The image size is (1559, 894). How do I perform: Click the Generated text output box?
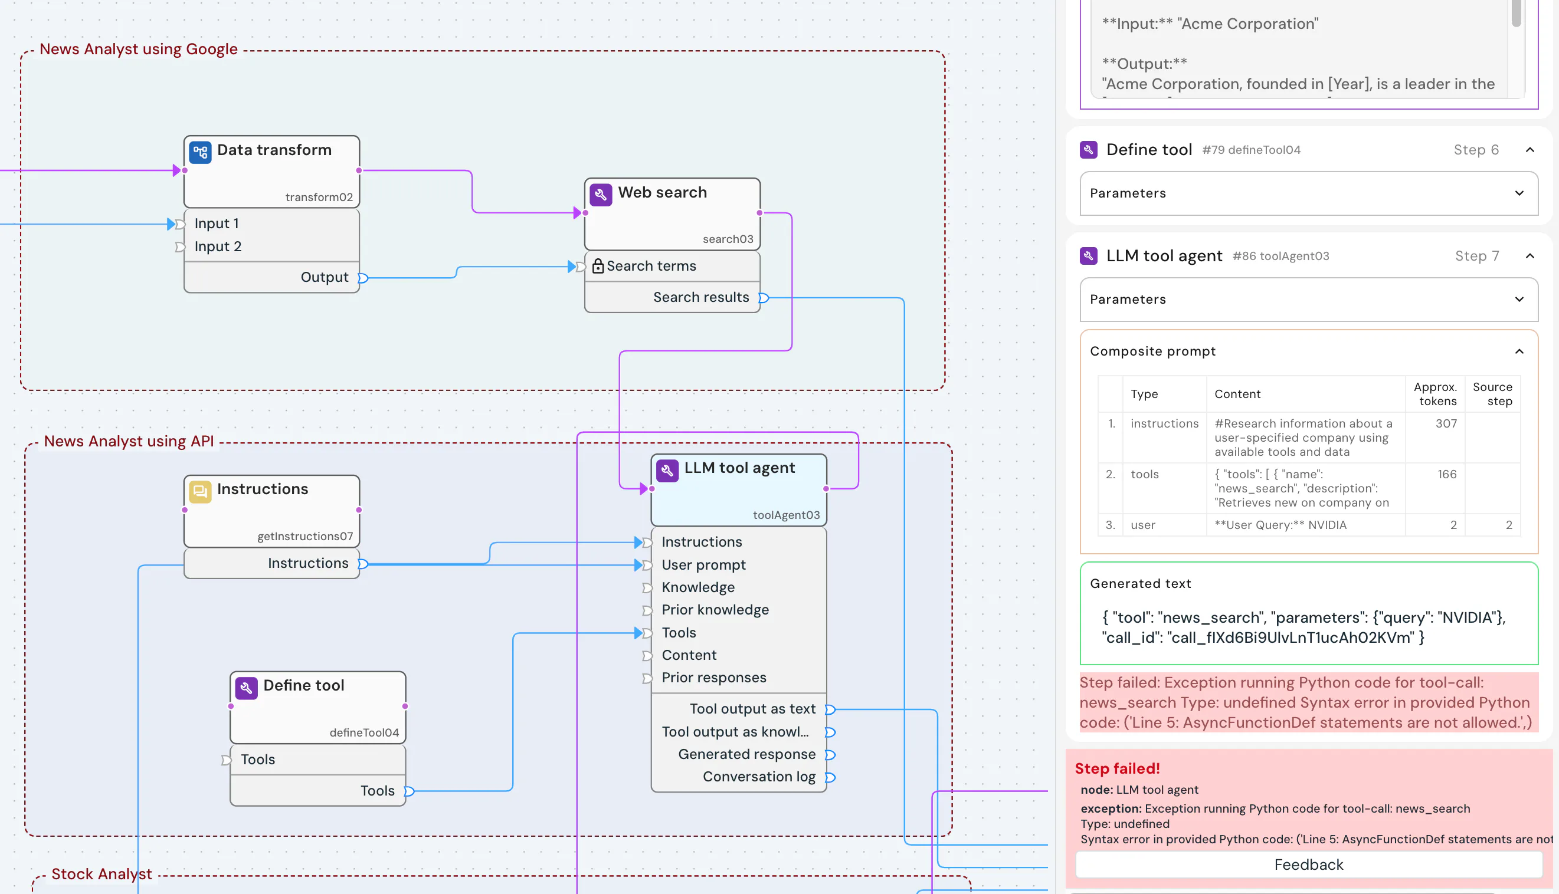[x=1308, y=613]
